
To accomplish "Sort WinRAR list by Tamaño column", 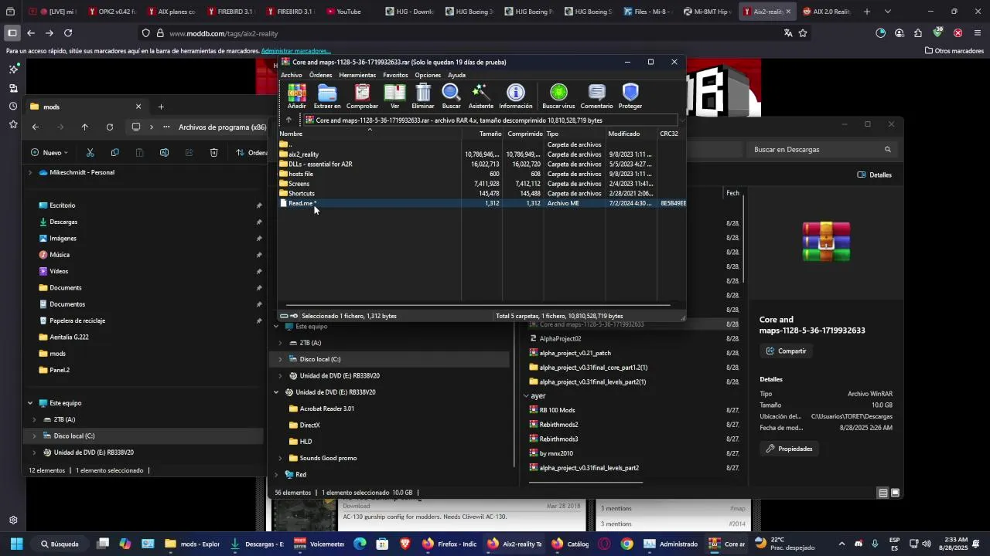I will (x=482, y=134).
